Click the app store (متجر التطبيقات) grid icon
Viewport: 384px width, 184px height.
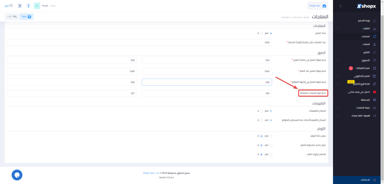(374, 68)
